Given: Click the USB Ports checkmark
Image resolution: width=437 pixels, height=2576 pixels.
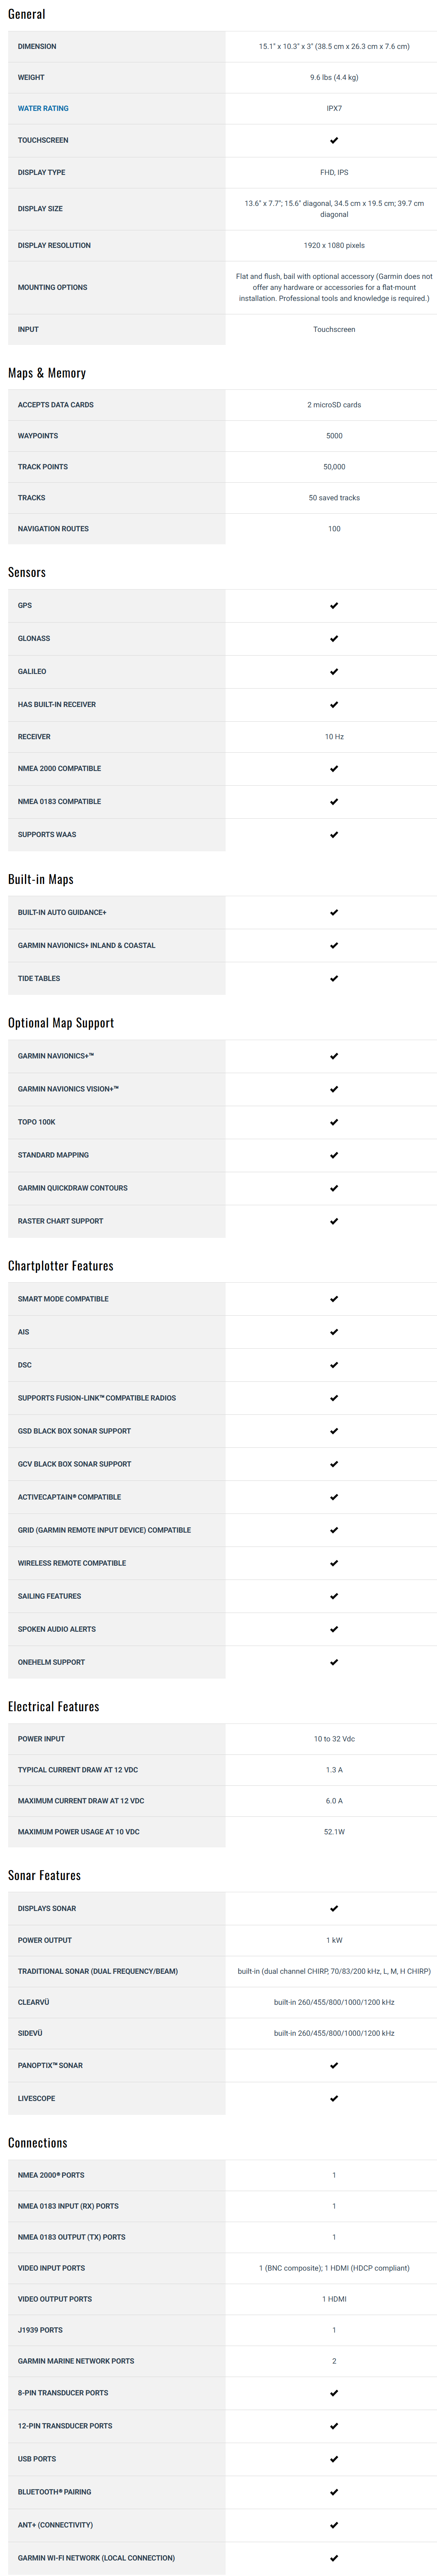Looking at the screenshot, I should coord(334,2459).
